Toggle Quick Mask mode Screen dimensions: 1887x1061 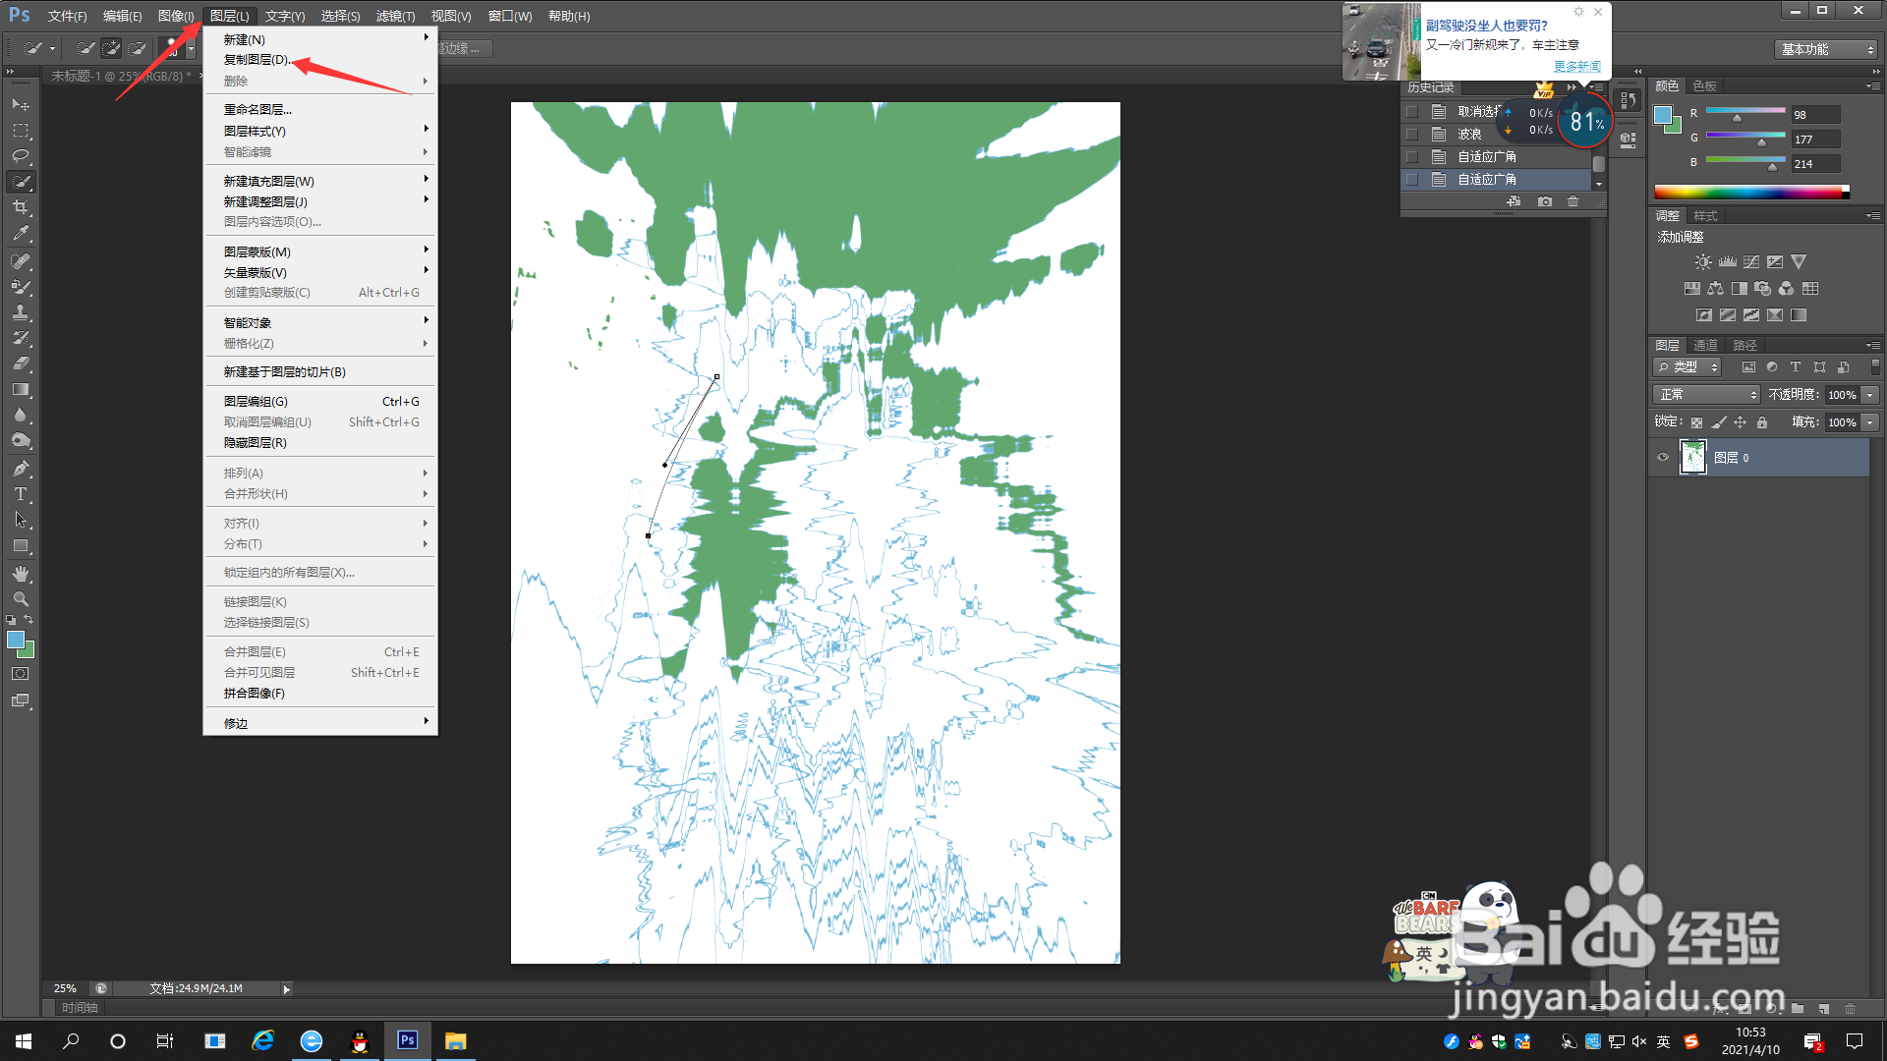tap(21, 674)
